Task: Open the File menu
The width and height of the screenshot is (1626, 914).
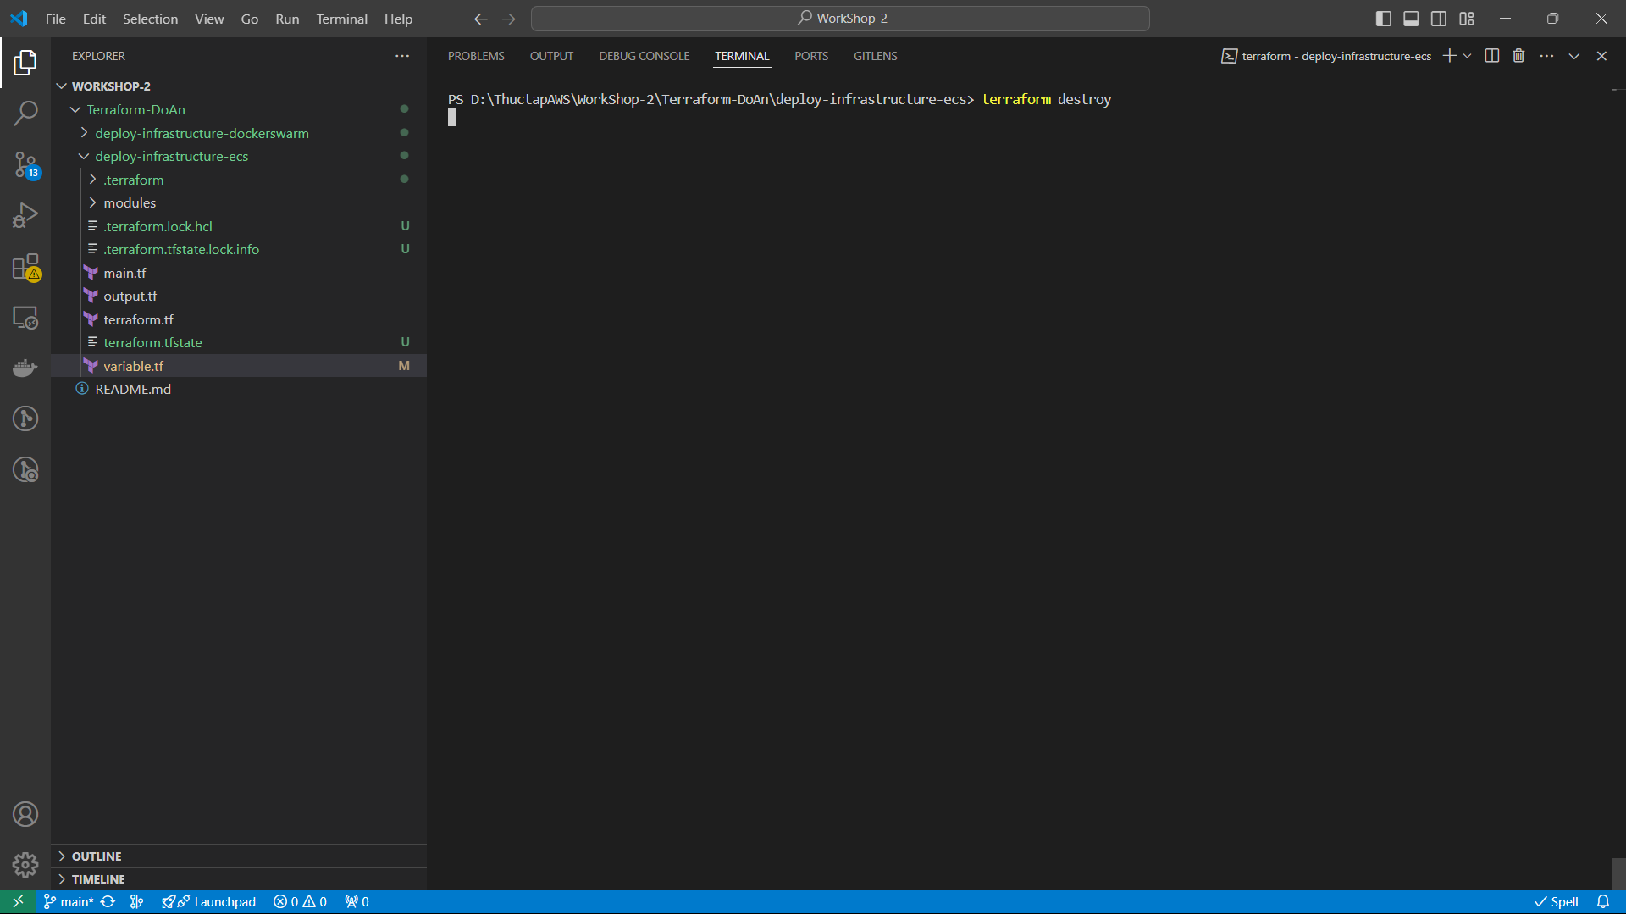Action: pyautogui.click(x=55, y=19)
